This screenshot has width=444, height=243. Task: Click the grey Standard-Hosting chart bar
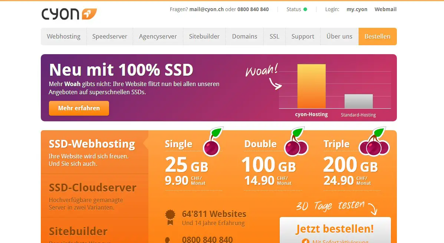click(x=358, y=101)
